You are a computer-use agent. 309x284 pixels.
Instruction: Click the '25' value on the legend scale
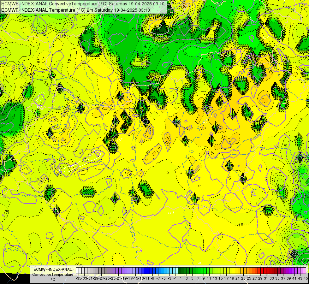(249, 278)
